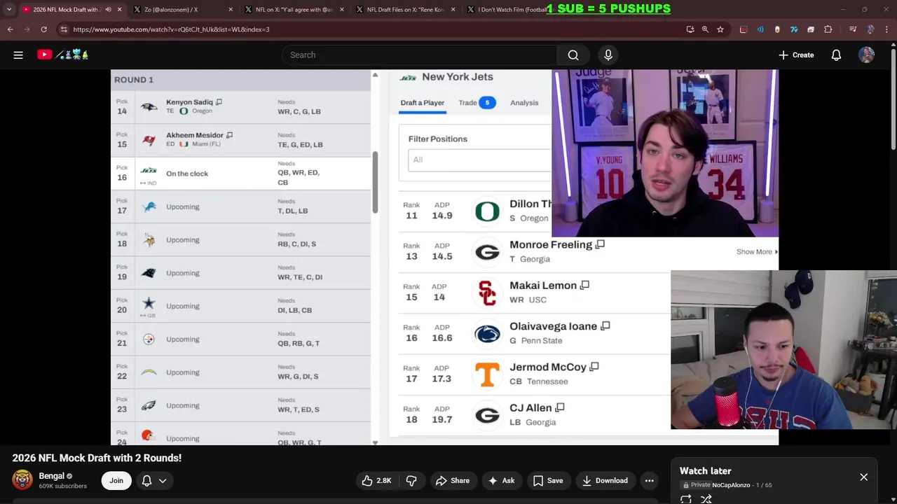Toggle shuffle playlist icon in Watch later
Image resolution: width=897 pixels, height=504 pixels.
(706, 499)
